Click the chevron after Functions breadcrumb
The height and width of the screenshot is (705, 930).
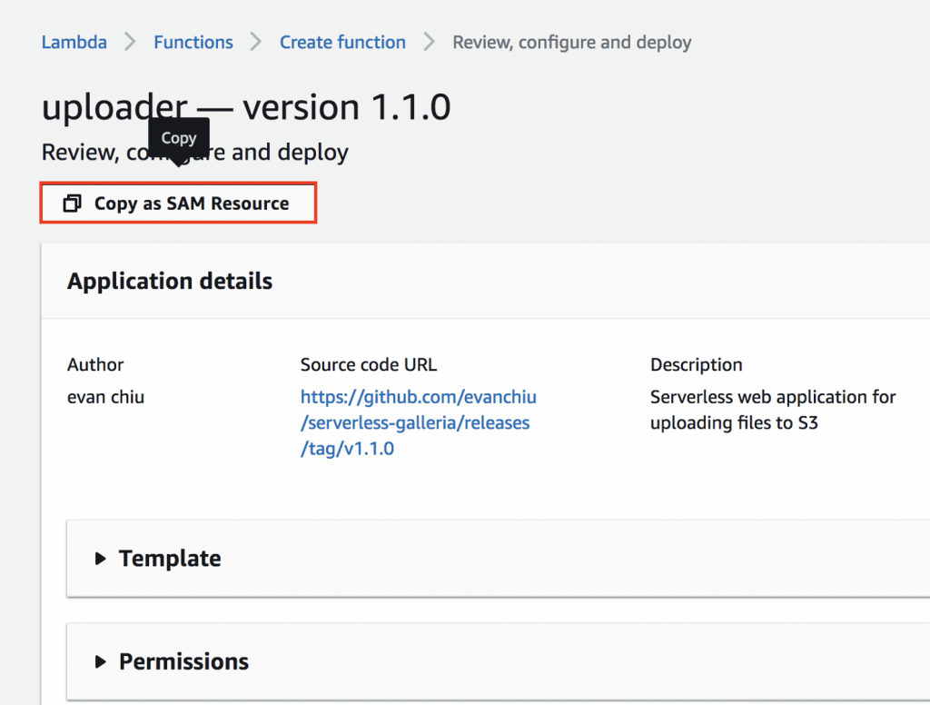(255, 42)
